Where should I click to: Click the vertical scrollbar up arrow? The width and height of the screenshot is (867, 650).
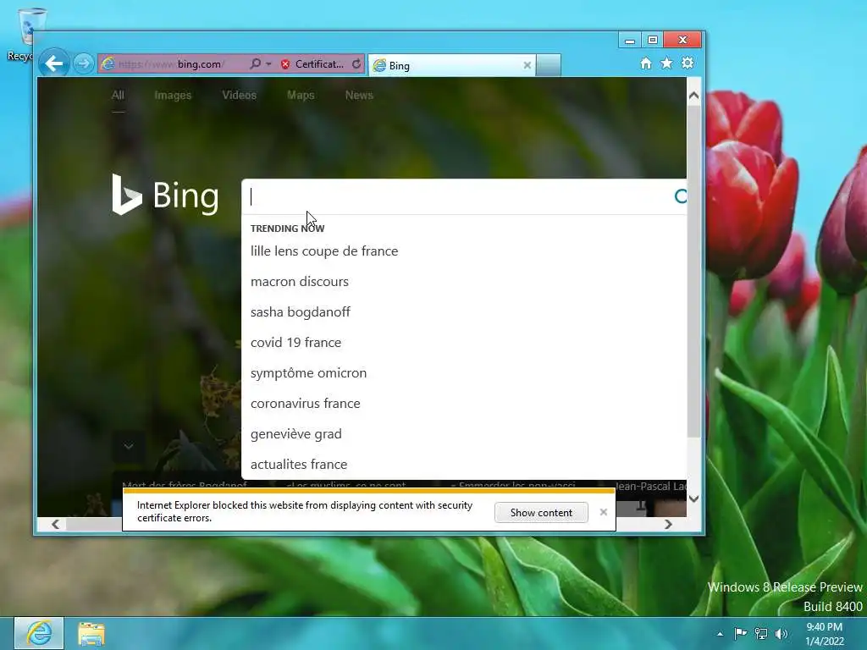tap(694, 95)
